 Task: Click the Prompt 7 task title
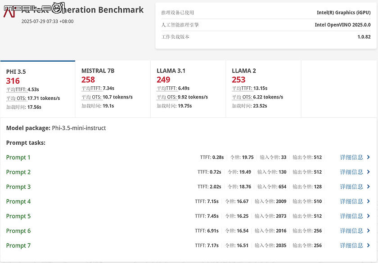tap(18, 245)
